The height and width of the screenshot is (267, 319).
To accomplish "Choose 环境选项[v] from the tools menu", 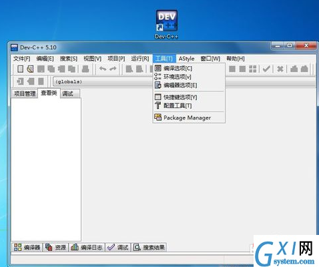I will click(x=189, y=77).
